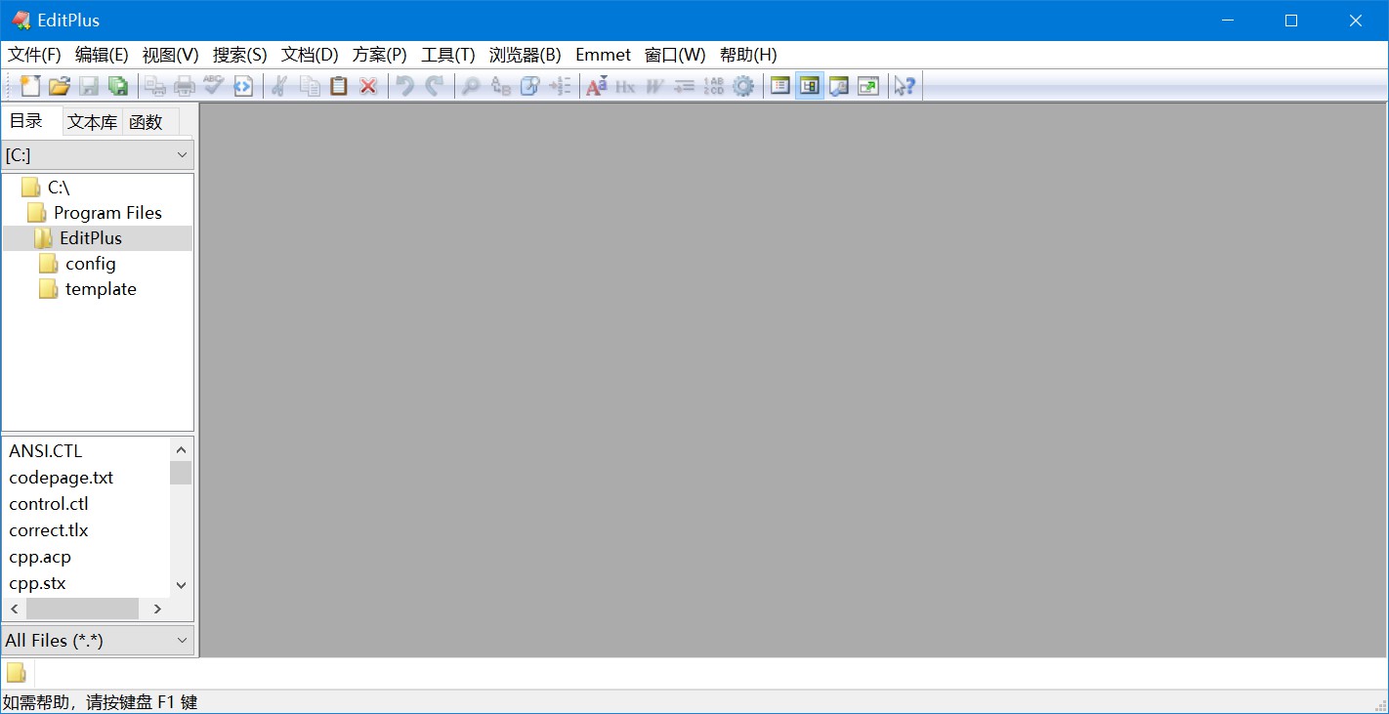The height and width of the screenshot is (714, 1389).
Task: Open the 工具(T) menu
Action: [x=448, y=55]
